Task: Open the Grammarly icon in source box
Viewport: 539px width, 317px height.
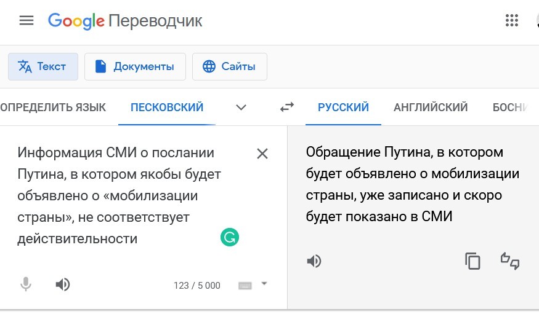Action: 230,237
